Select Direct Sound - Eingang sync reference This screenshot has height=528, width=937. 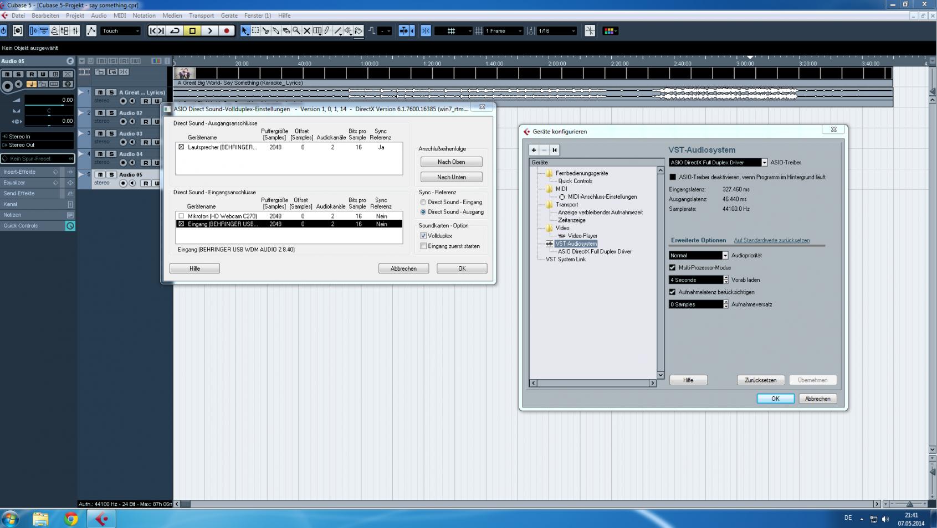point(423,203)
